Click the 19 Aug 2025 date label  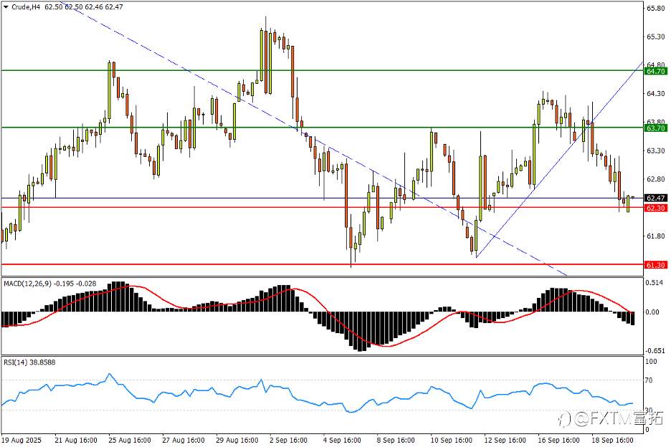[22, 440]
